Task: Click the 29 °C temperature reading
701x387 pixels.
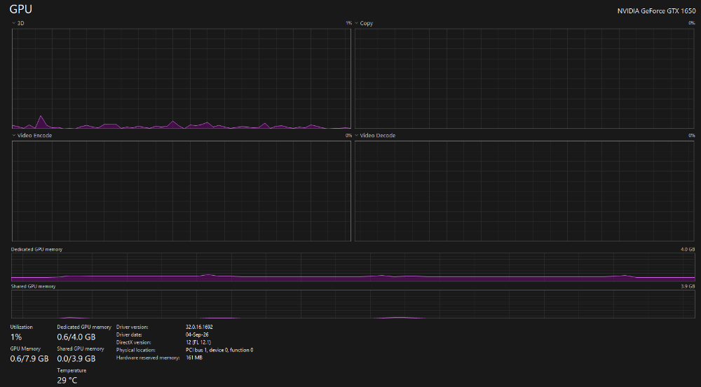Action: point(67,380)
